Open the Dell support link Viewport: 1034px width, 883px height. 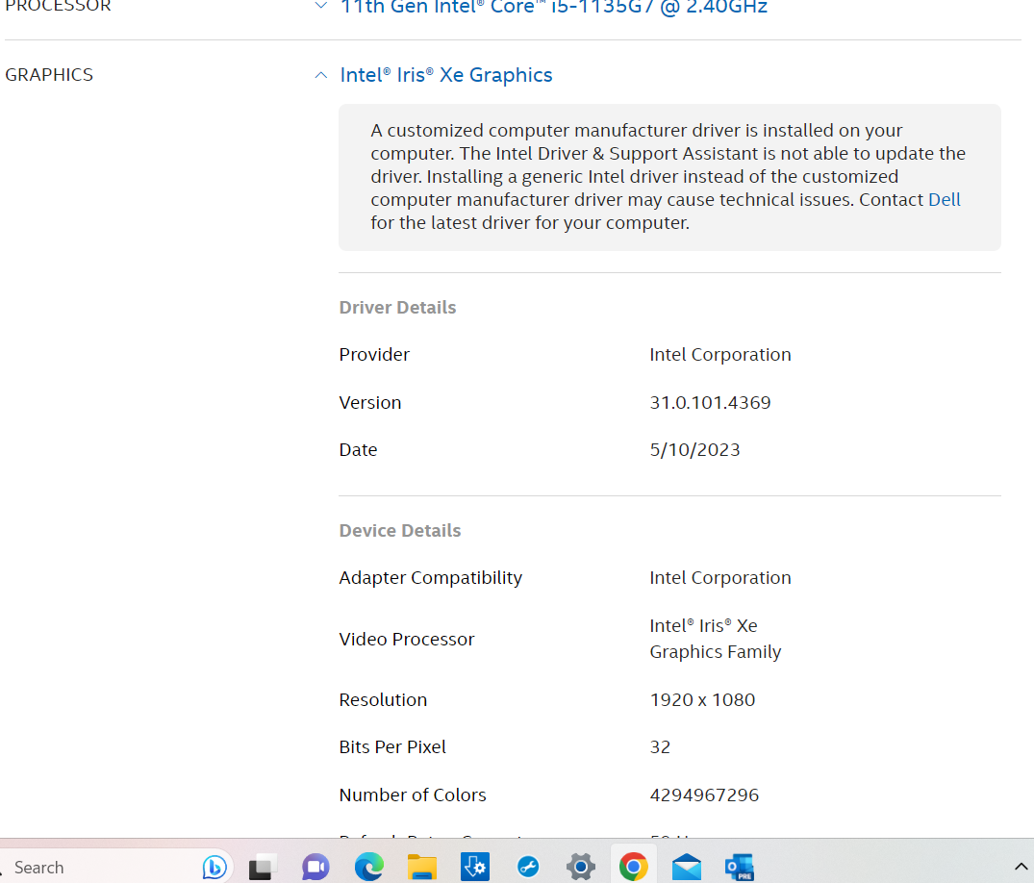944,200
